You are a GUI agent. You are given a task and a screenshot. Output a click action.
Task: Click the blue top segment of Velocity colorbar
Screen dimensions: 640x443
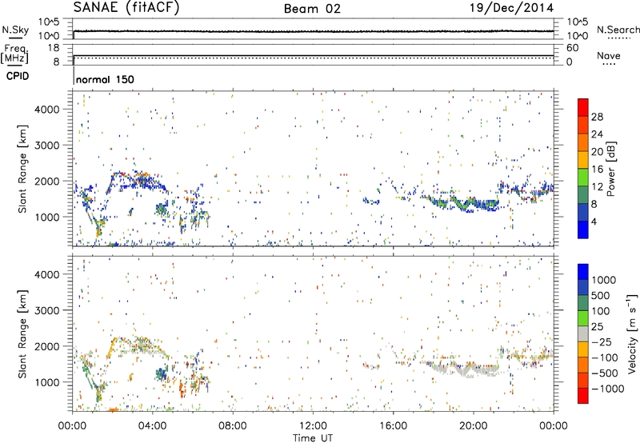pyautogui.click(x=583, y=272)
